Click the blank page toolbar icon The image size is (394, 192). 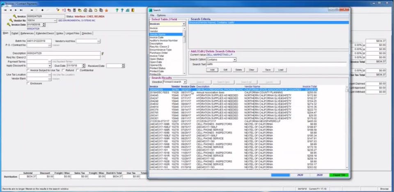click(96, 10)
